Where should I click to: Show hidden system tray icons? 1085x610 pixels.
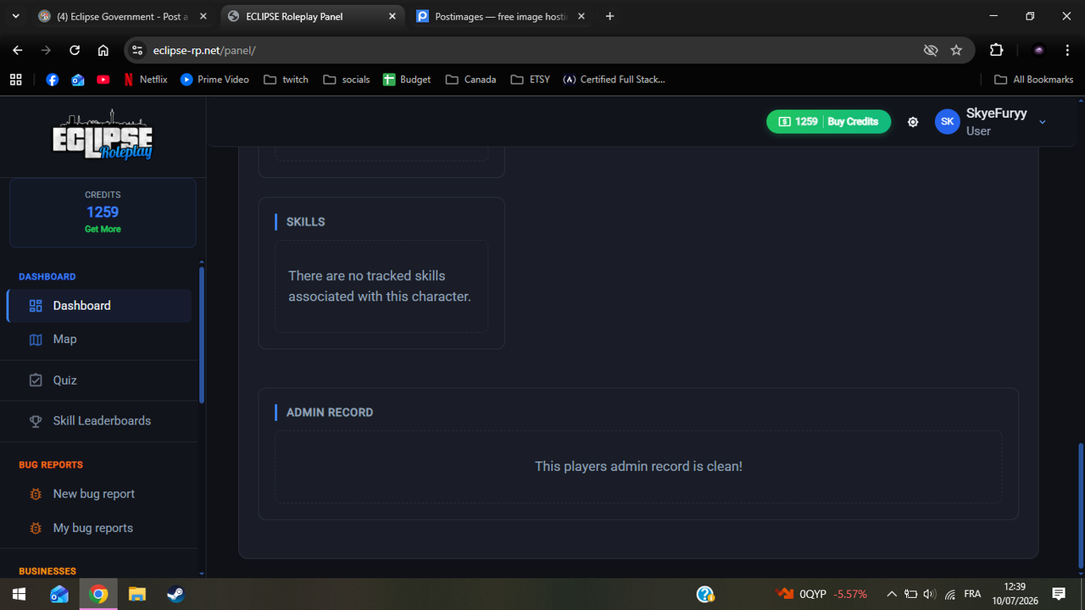click(x=892, y=594)
